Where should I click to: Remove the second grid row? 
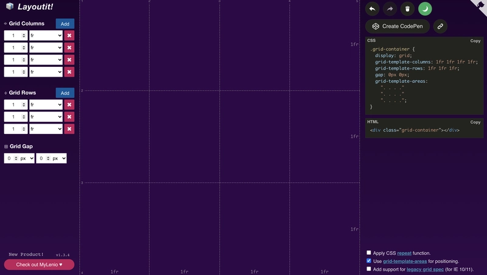tap(69, 117)
